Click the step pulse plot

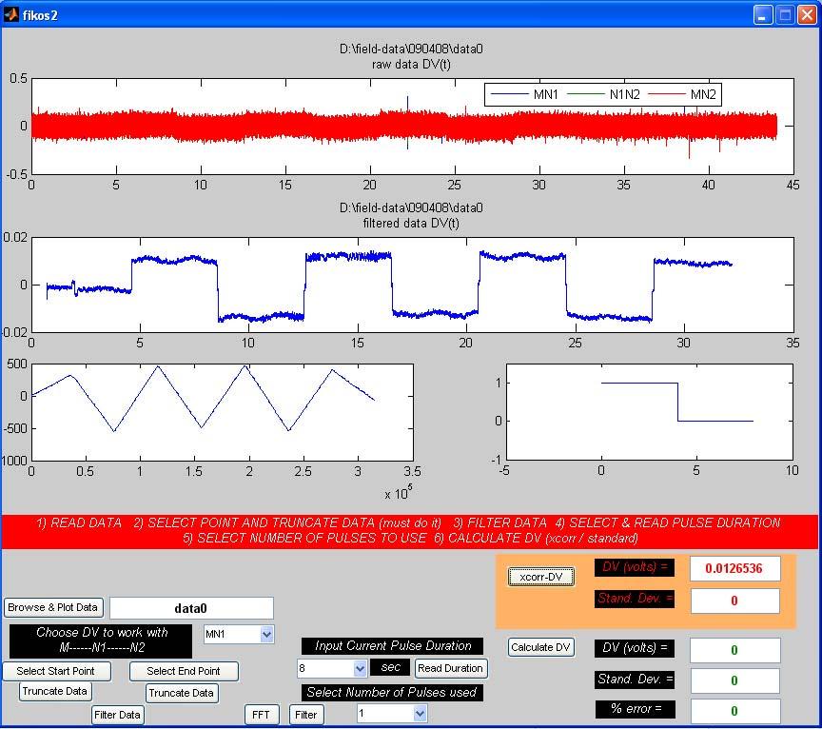[x=649, y=412]
